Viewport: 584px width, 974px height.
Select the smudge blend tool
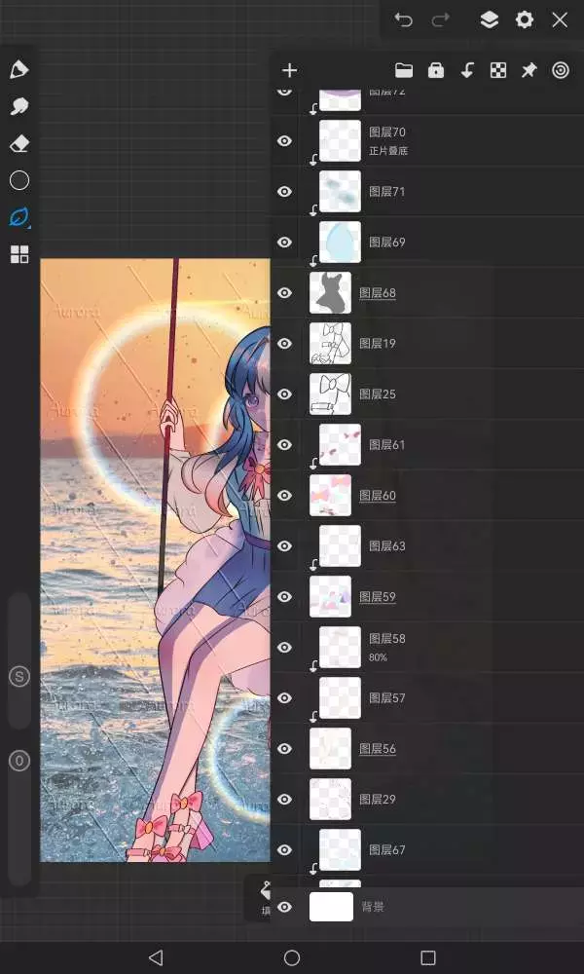click(x=18, y=106)
